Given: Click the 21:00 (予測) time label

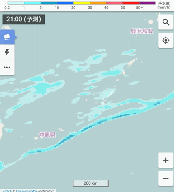Looking at the screenshot, I should 24,19.
